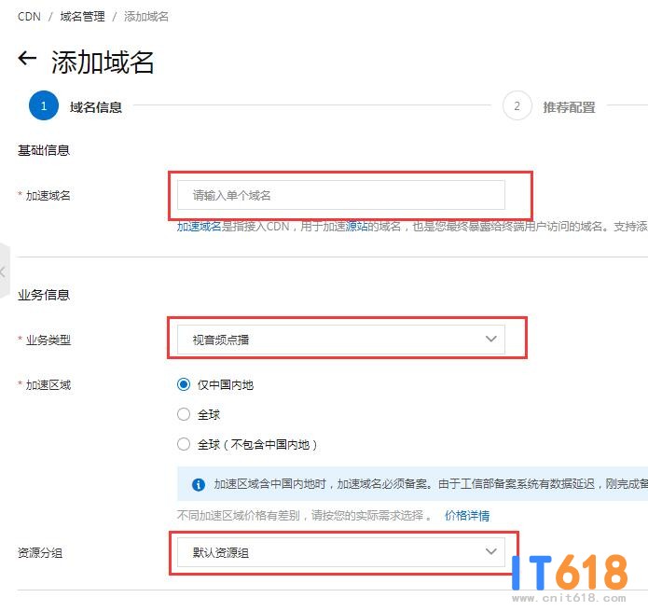Screen dimensions: 648x611
Task: Click the 默认资源组 selected value
Action: [221, 553]
